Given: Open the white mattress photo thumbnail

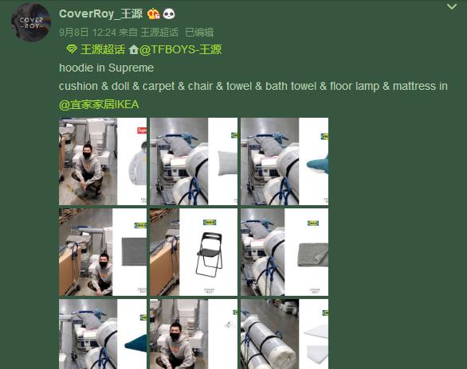Looking at the screenshot, I should pos(285,334).
